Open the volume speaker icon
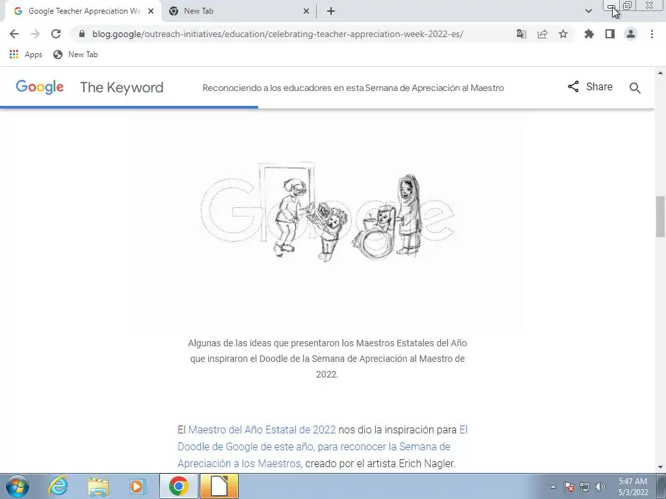 coord(600,487)
